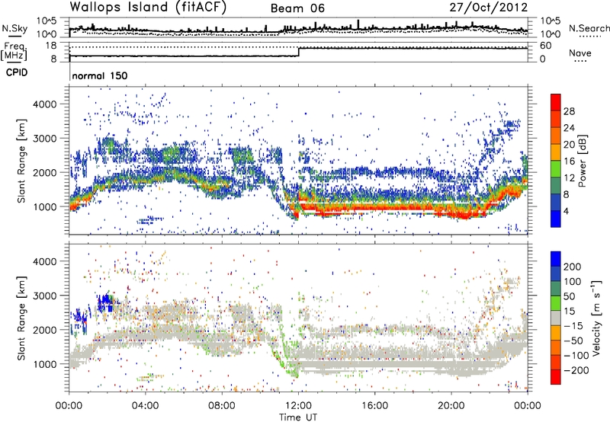Click power colorbar value '28'
The width and height of the screenshot is (610, 422).
point(569,111)
